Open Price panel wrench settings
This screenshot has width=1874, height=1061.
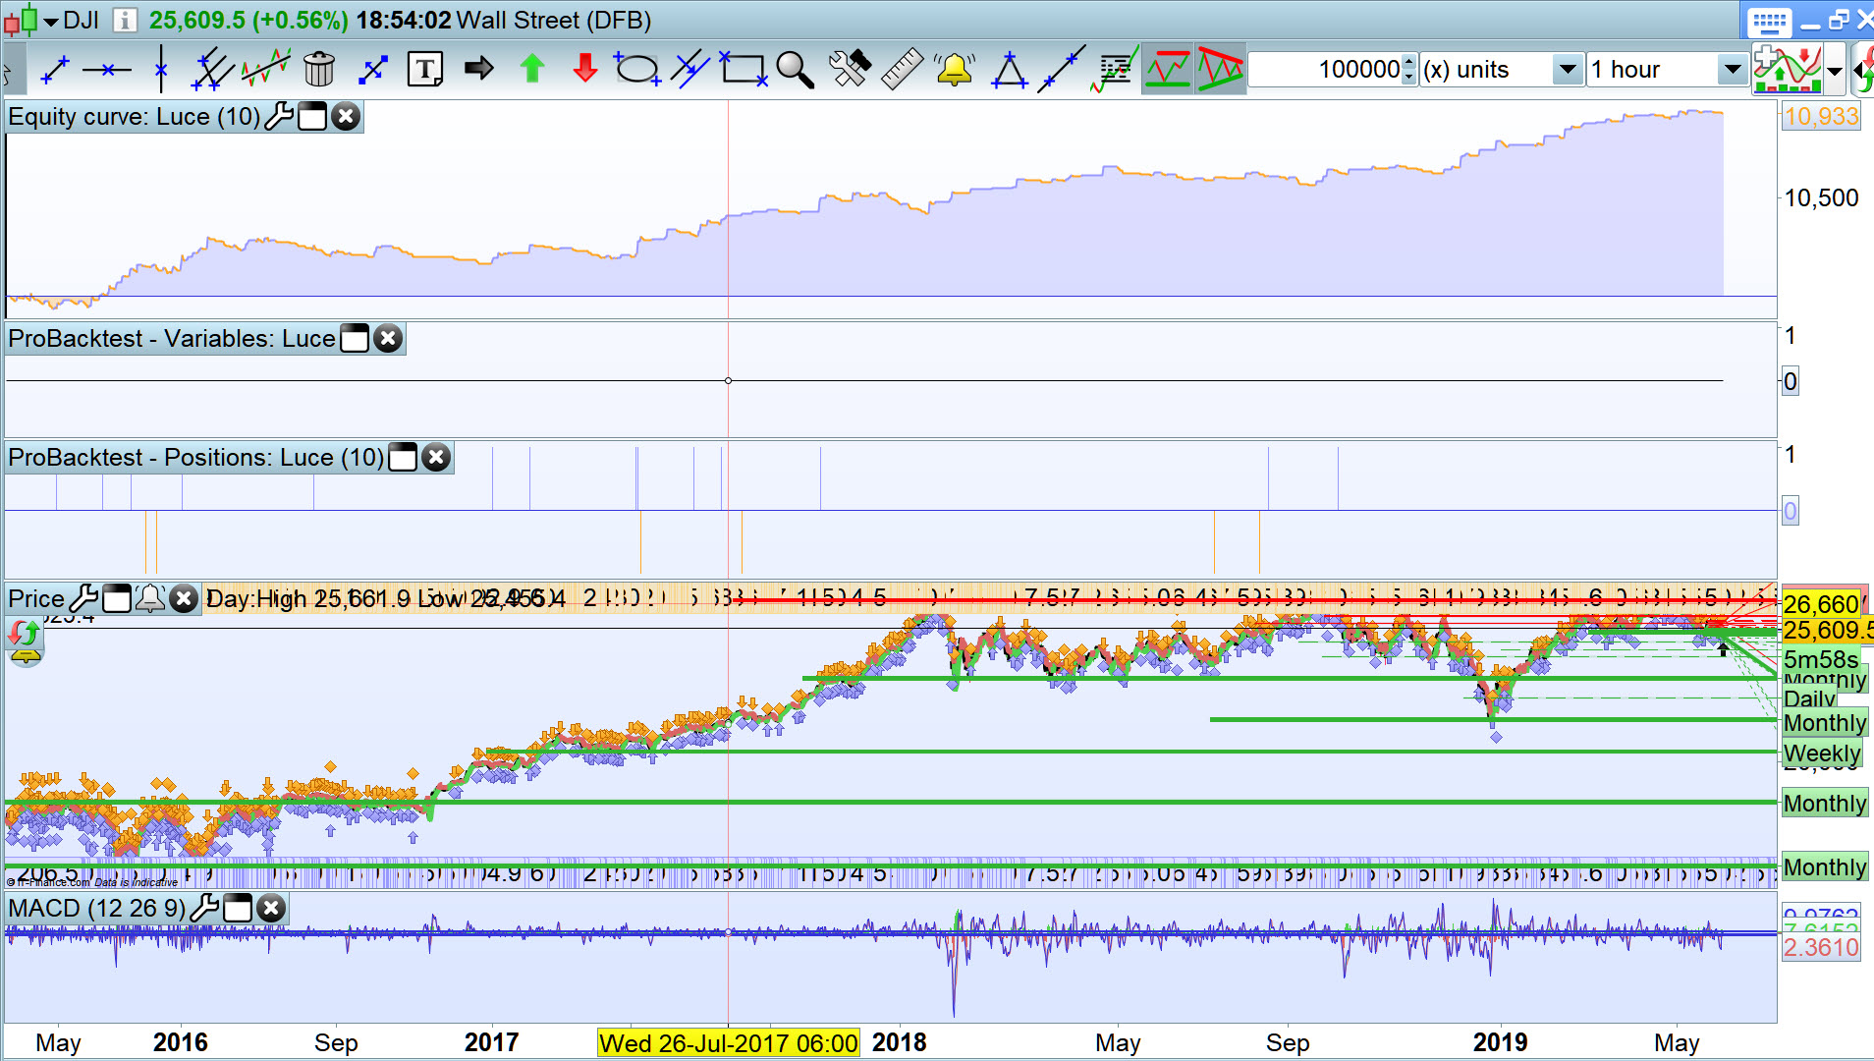pyautogui.click(x=84, y=598)
